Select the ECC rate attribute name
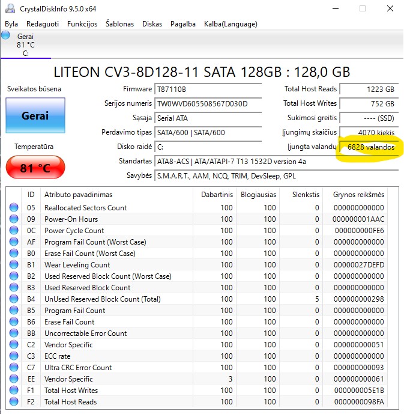Image resolution: width=404 pixels, height=414 pixels. coord(57,356)
